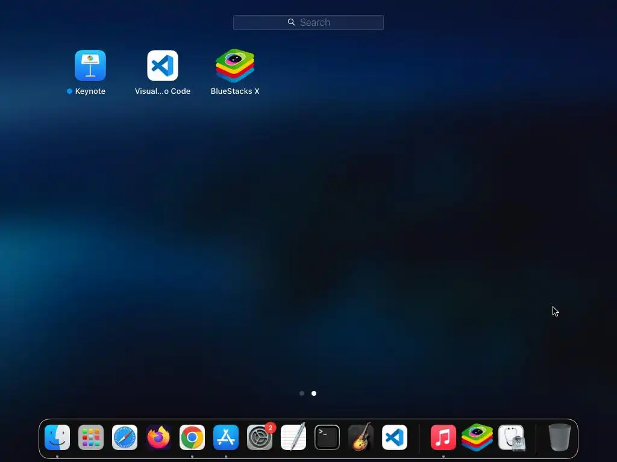Click the Launchpad Search field
617x462 pixels.
pyautogui.click(x=308, y=22)
